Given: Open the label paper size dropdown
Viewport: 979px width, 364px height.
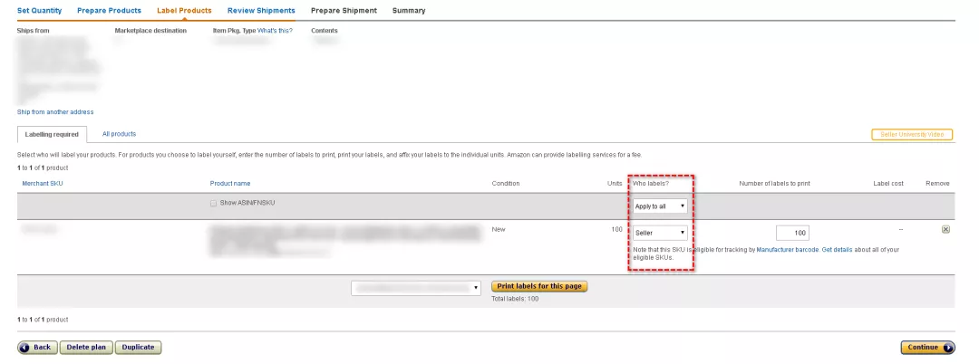Looking at the screenshot, I should [416, 288].
